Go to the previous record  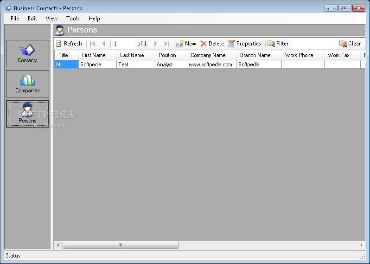pyautogui.click(x=103, y=44)
